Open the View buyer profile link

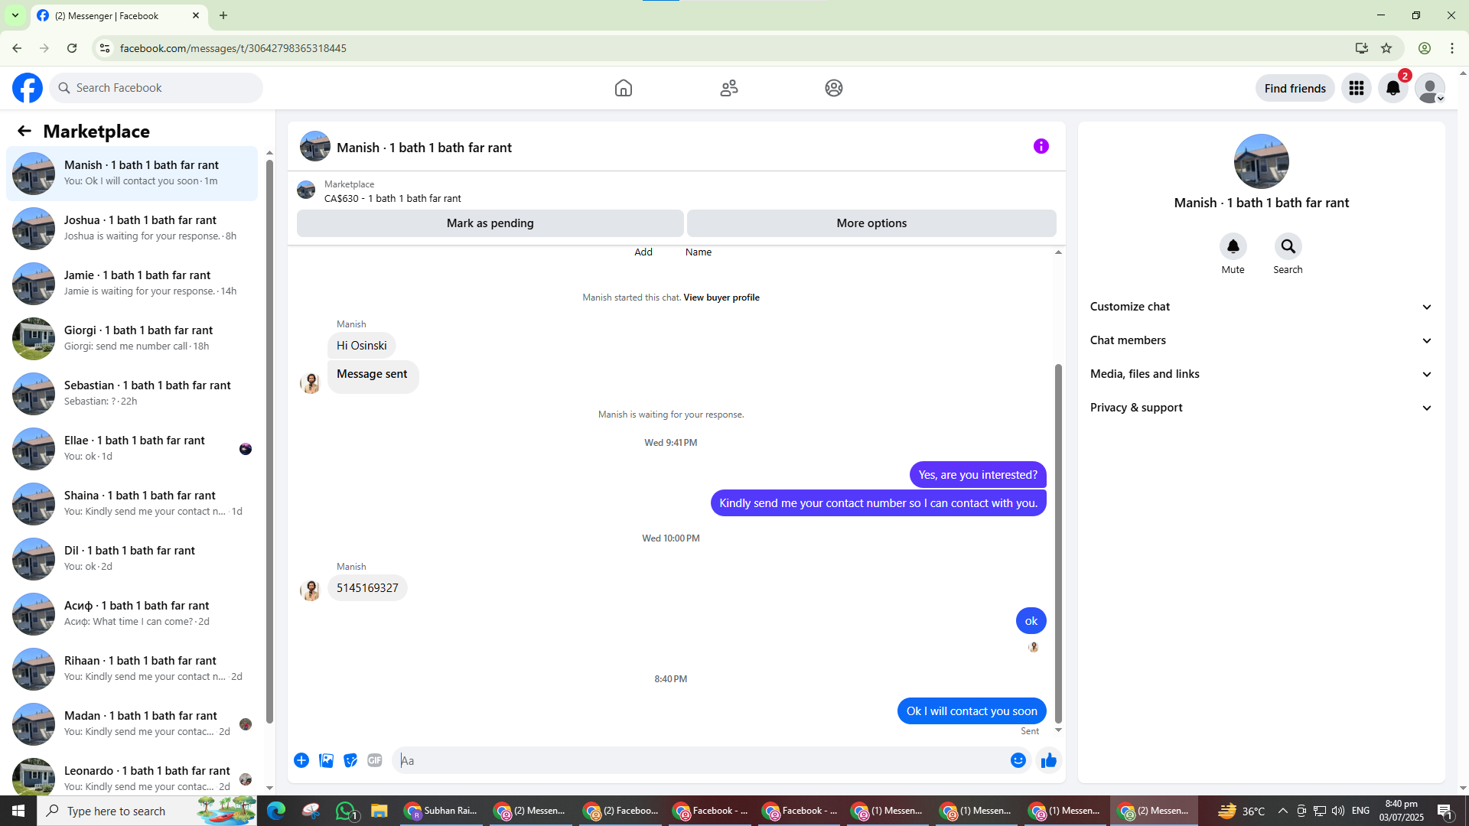(721, 298)
